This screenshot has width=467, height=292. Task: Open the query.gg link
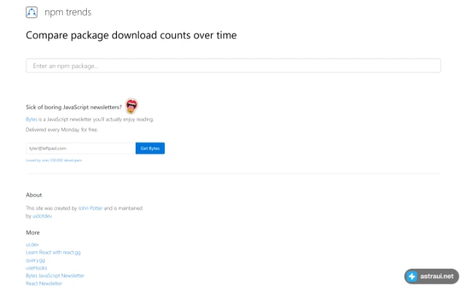pos(35,260)
